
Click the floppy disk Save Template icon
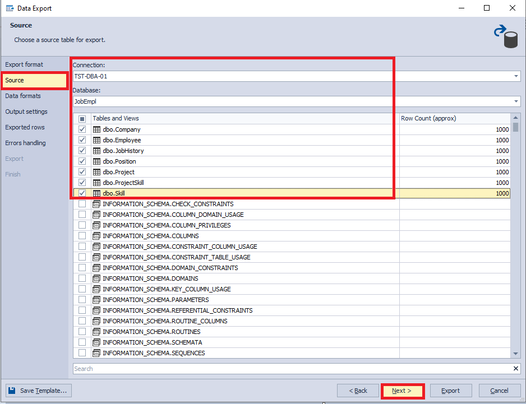coord(12,391)
